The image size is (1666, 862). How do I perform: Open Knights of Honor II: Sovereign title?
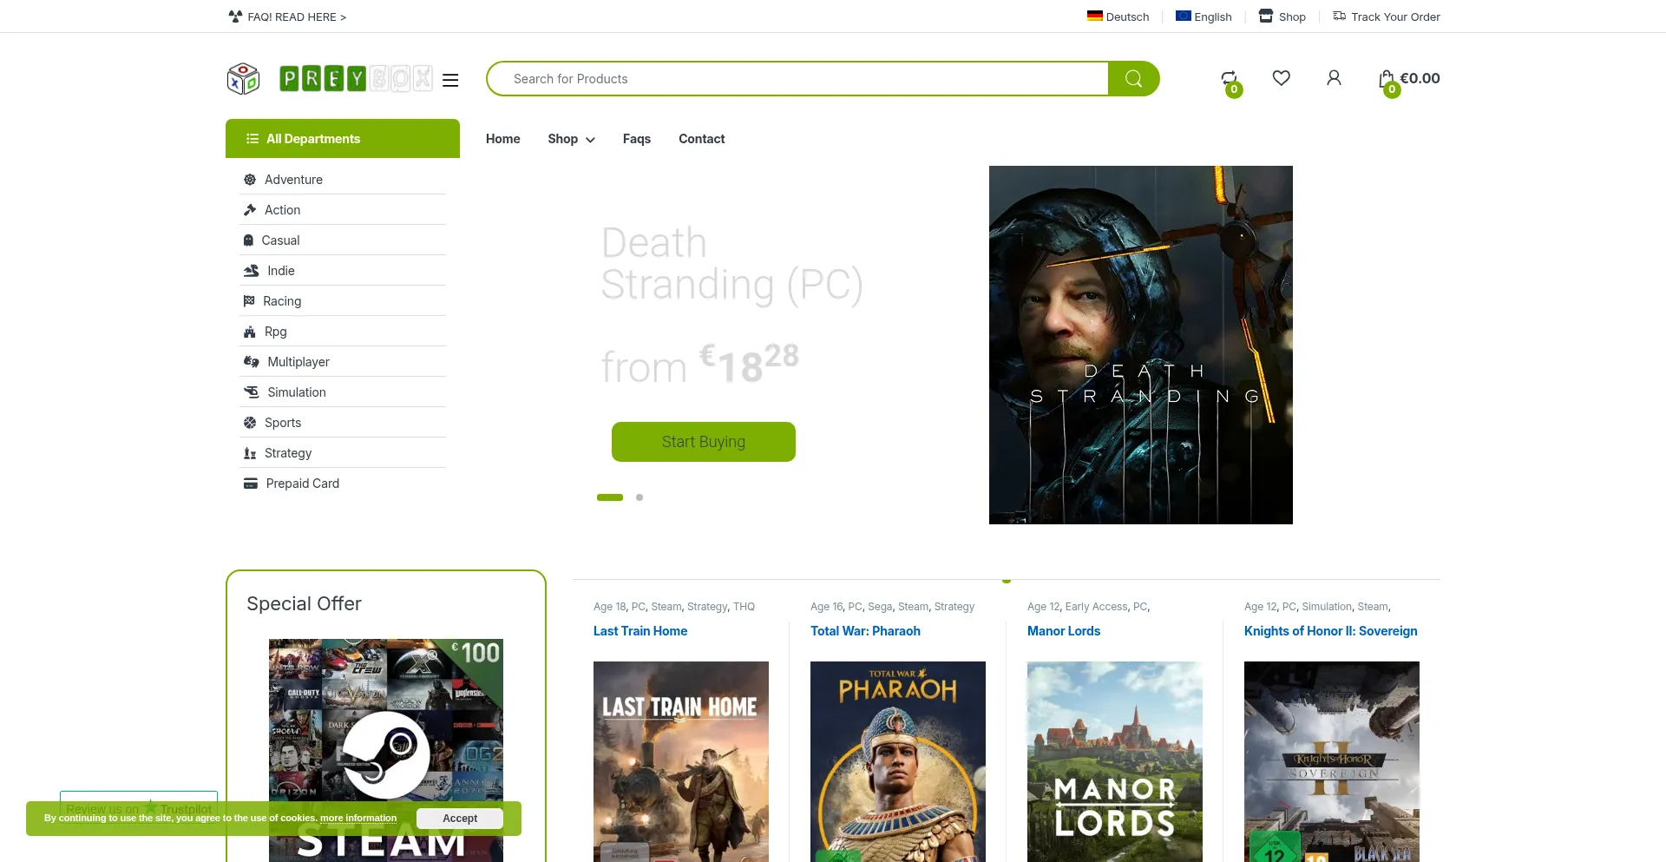click(1331, 631)
